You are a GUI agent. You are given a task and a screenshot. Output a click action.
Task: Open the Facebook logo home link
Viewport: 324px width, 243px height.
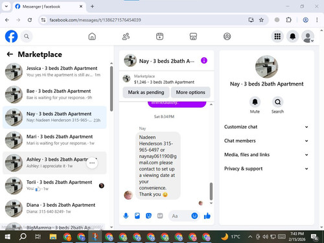[11, 36]
